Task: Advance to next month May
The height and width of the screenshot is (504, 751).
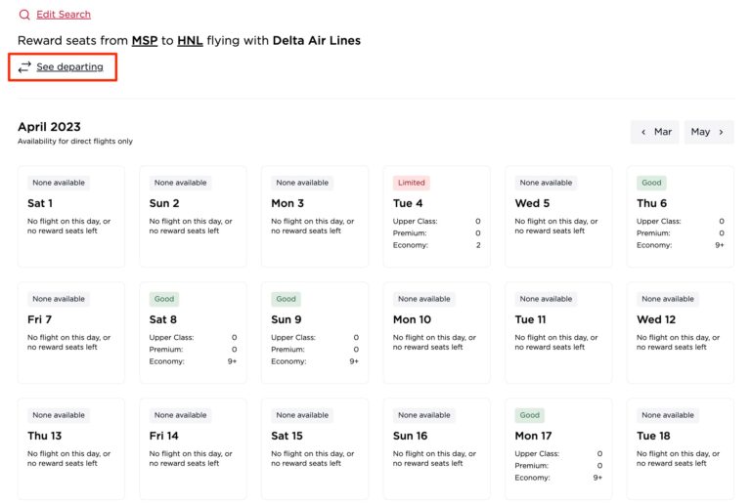Action: [709, 132]
